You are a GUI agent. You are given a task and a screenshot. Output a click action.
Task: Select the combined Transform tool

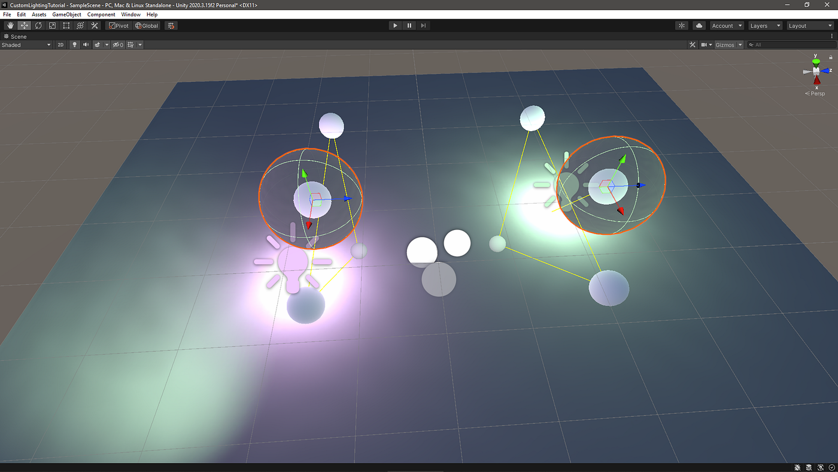click(80, 25)
